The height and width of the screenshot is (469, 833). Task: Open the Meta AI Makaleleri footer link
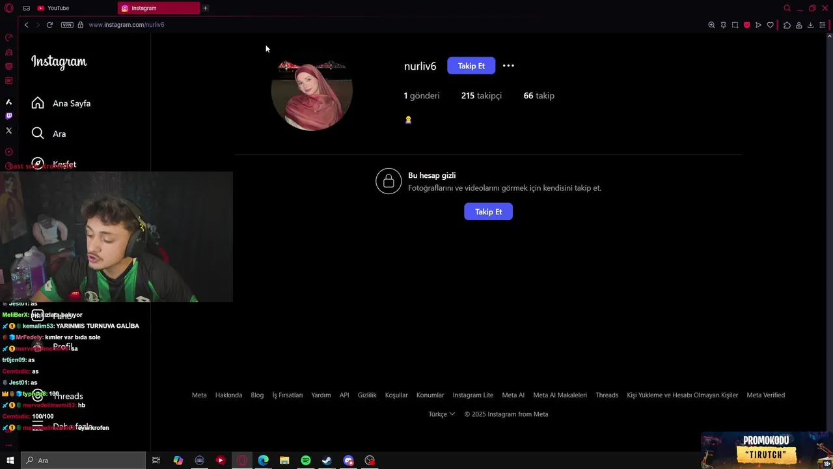560,395
